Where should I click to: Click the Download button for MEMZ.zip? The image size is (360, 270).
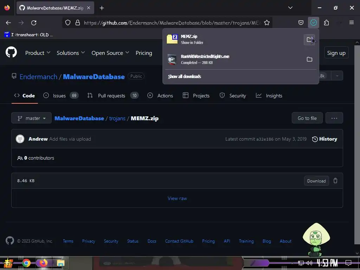(316, 181)
